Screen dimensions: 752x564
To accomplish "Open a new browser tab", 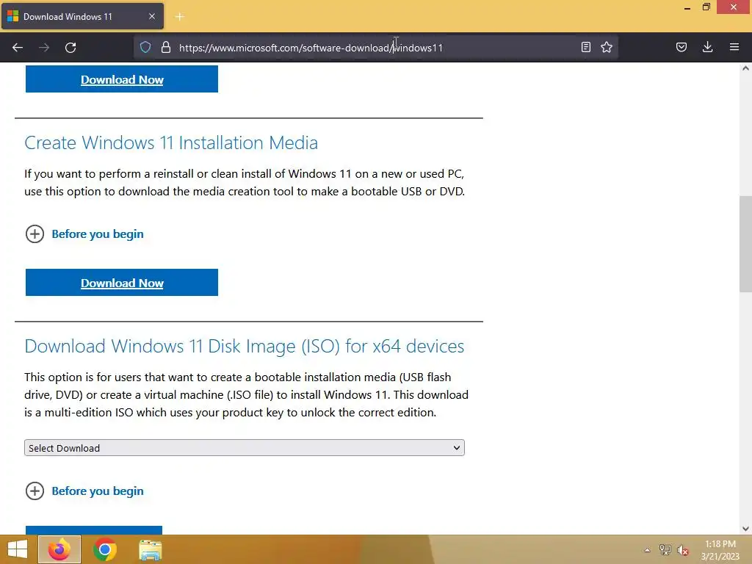I will (179, 17).
